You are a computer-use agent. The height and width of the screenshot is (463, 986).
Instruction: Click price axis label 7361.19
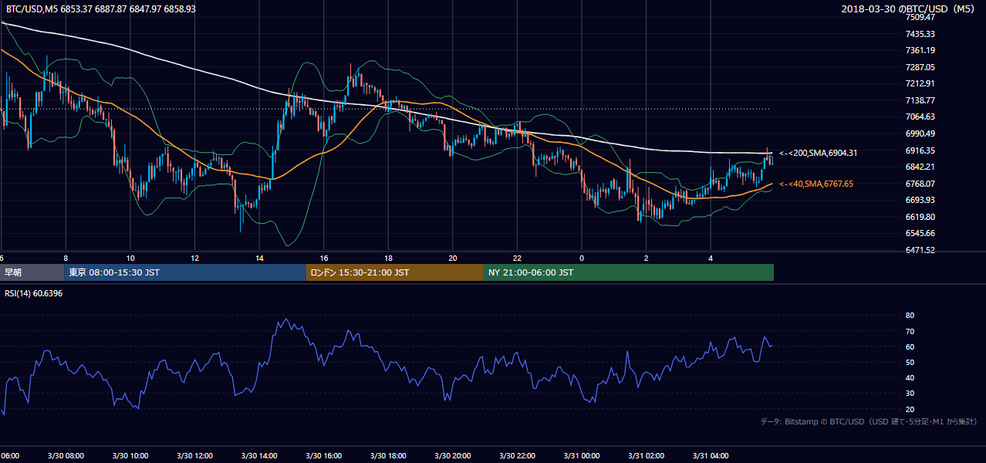coord(920,50)
